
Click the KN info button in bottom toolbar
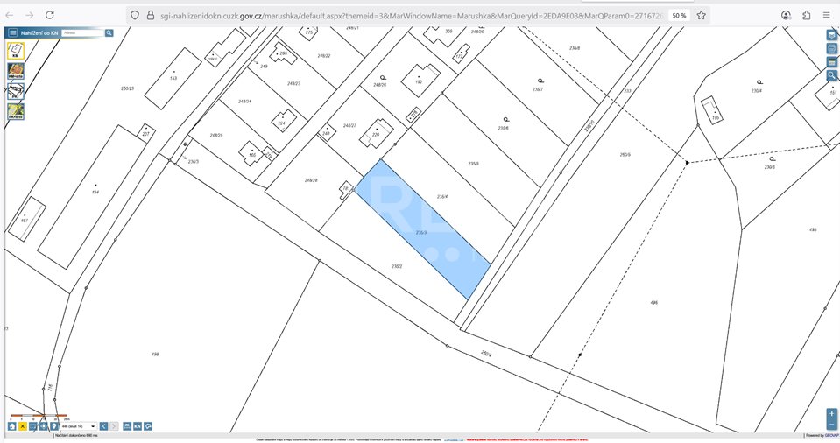pyautogui.click(x=138, y=426)
